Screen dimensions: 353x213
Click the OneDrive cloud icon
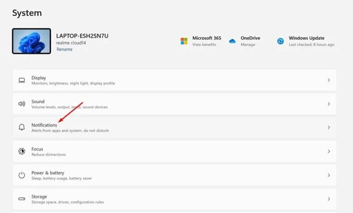[232, 41]
